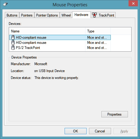Click the 'Location:' label
The width and height of the screenshot is (140, 139).
click(17, 71)
